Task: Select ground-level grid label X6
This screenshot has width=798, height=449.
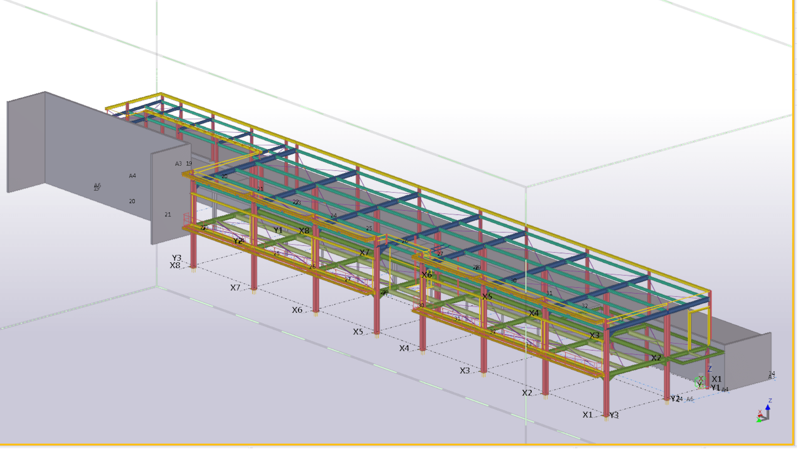Action: [297, 310]
